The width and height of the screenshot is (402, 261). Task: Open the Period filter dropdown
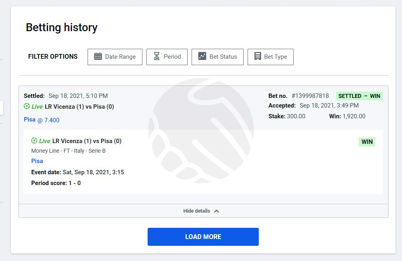point(167,57)
